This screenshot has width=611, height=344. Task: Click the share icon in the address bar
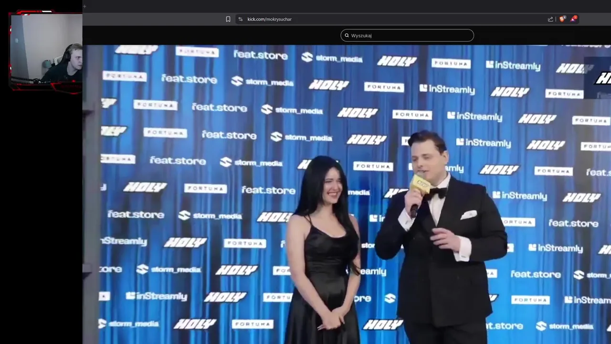point(550,19)
